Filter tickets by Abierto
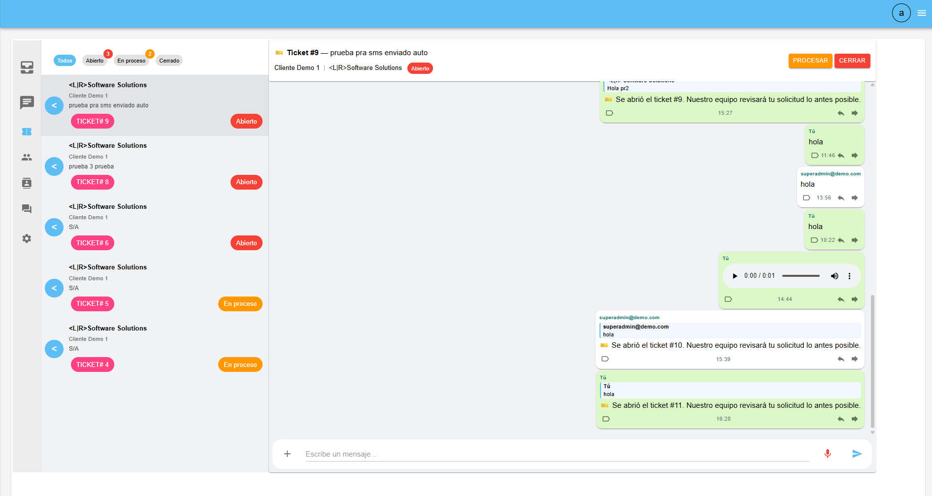The image size is (932, 496). tap(95, 61)
